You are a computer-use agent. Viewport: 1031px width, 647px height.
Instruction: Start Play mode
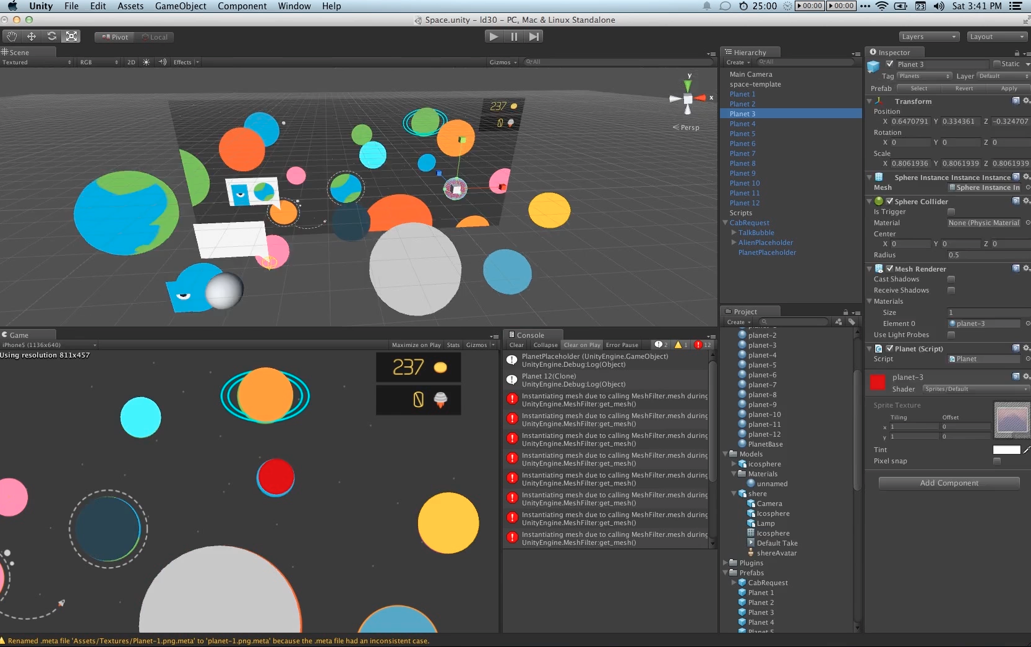494,36
